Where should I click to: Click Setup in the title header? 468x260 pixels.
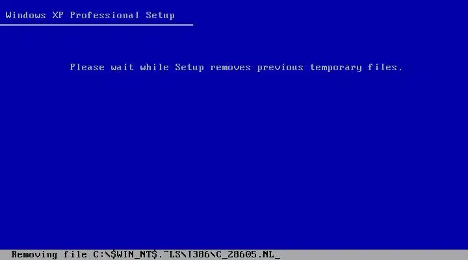click(161, 16)
